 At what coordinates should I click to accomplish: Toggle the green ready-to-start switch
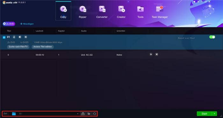(x=212, y=37)
